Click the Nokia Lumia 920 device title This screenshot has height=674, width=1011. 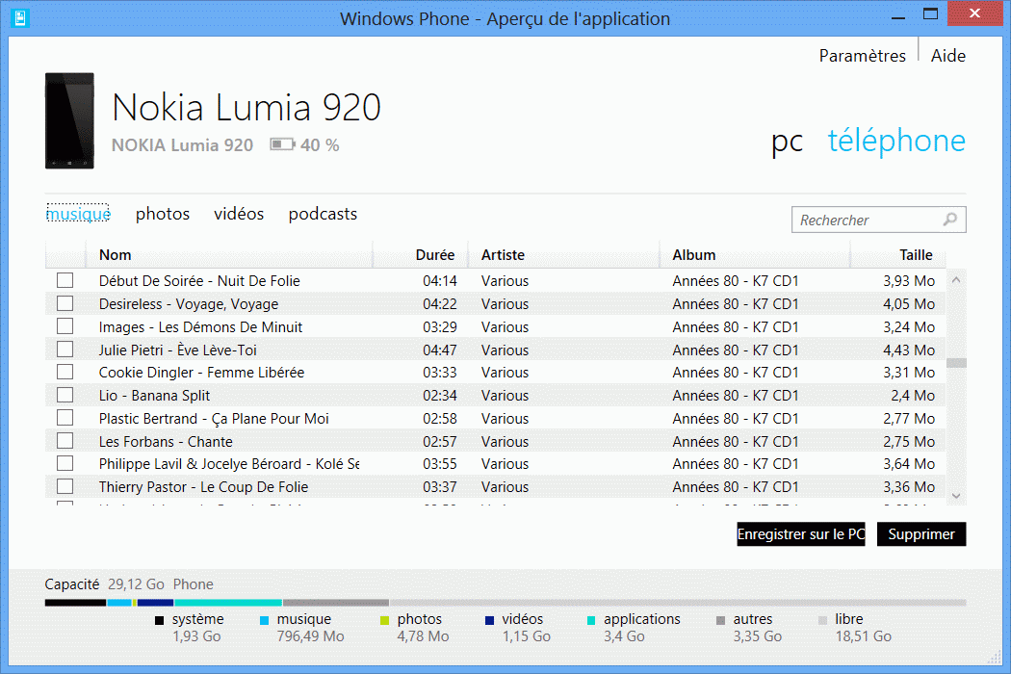click(x=246, y=107)
